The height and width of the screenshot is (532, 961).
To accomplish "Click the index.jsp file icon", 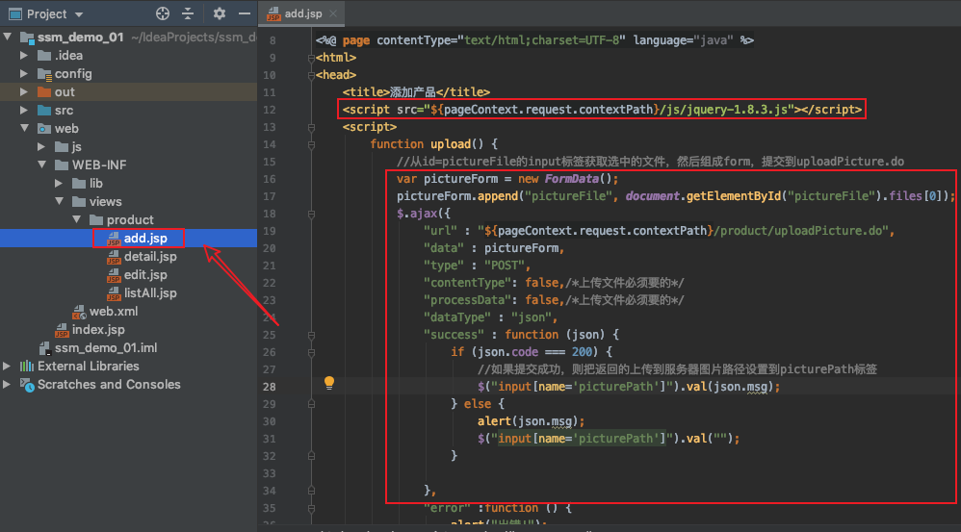I will (x=62, y=331).
